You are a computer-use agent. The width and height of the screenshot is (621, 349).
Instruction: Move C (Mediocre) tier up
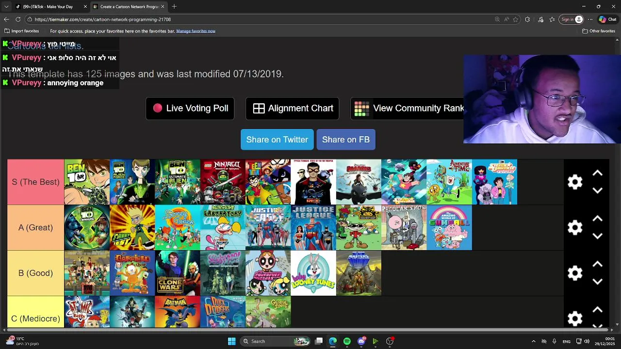[598, 310]
